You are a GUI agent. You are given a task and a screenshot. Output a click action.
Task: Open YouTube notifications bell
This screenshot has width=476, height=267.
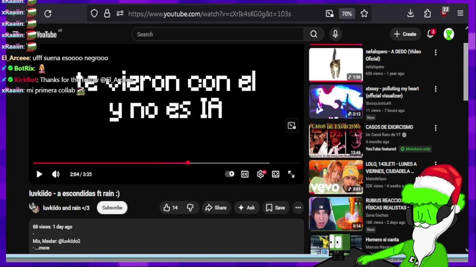coord(430,34)
